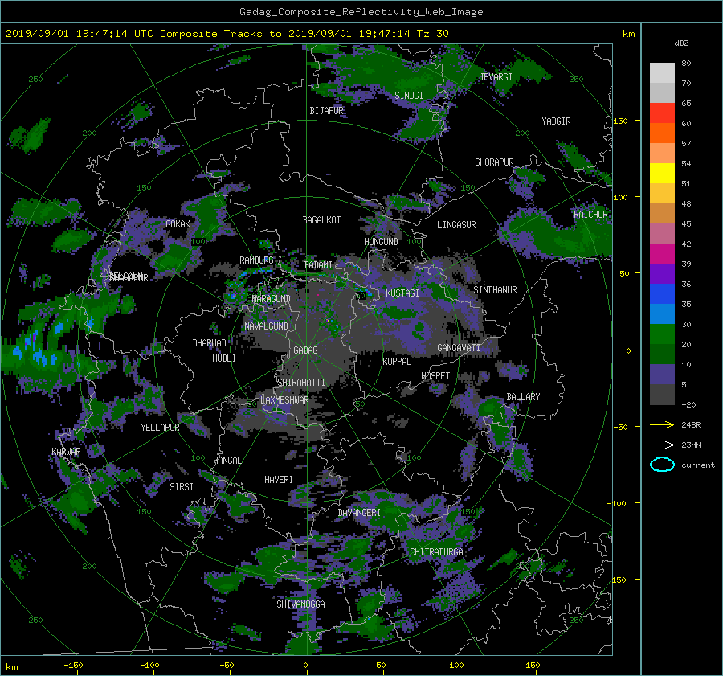The height and width of the screenshot is (676, 723).
Task: Click the KARWAR city label
Action: (x=66, y=452)
